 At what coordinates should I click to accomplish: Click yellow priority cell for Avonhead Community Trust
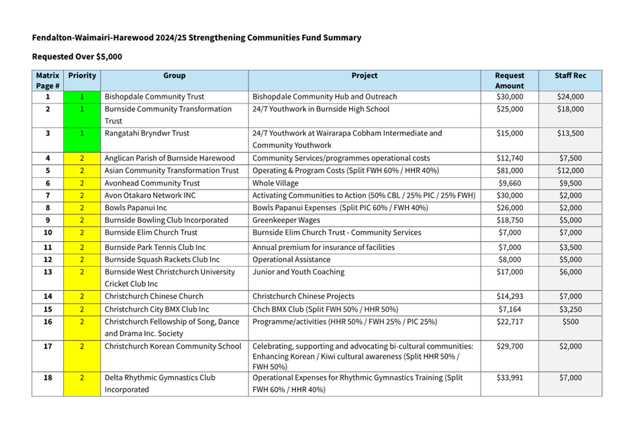coord(82,183)
